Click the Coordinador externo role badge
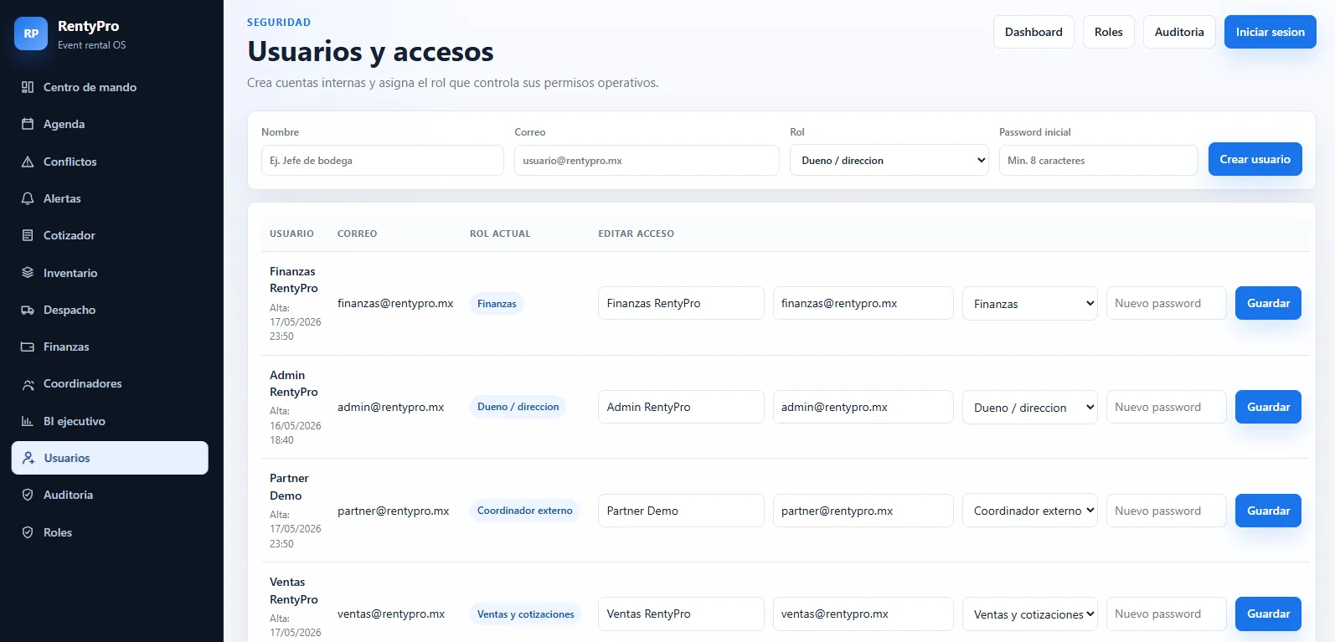This screenshot has width=1335, height=642. click(x=524, y=511)
